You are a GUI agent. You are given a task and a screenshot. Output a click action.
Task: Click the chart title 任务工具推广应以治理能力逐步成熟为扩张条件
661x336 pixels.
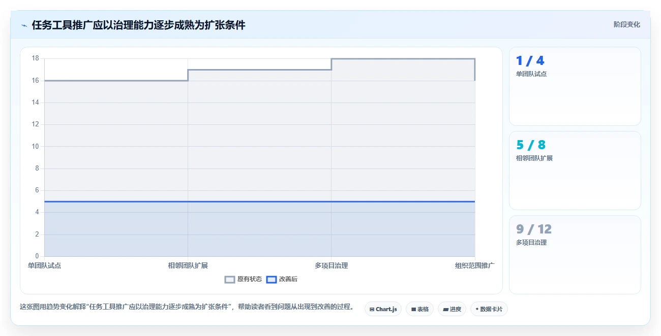(x=138, y=25)
